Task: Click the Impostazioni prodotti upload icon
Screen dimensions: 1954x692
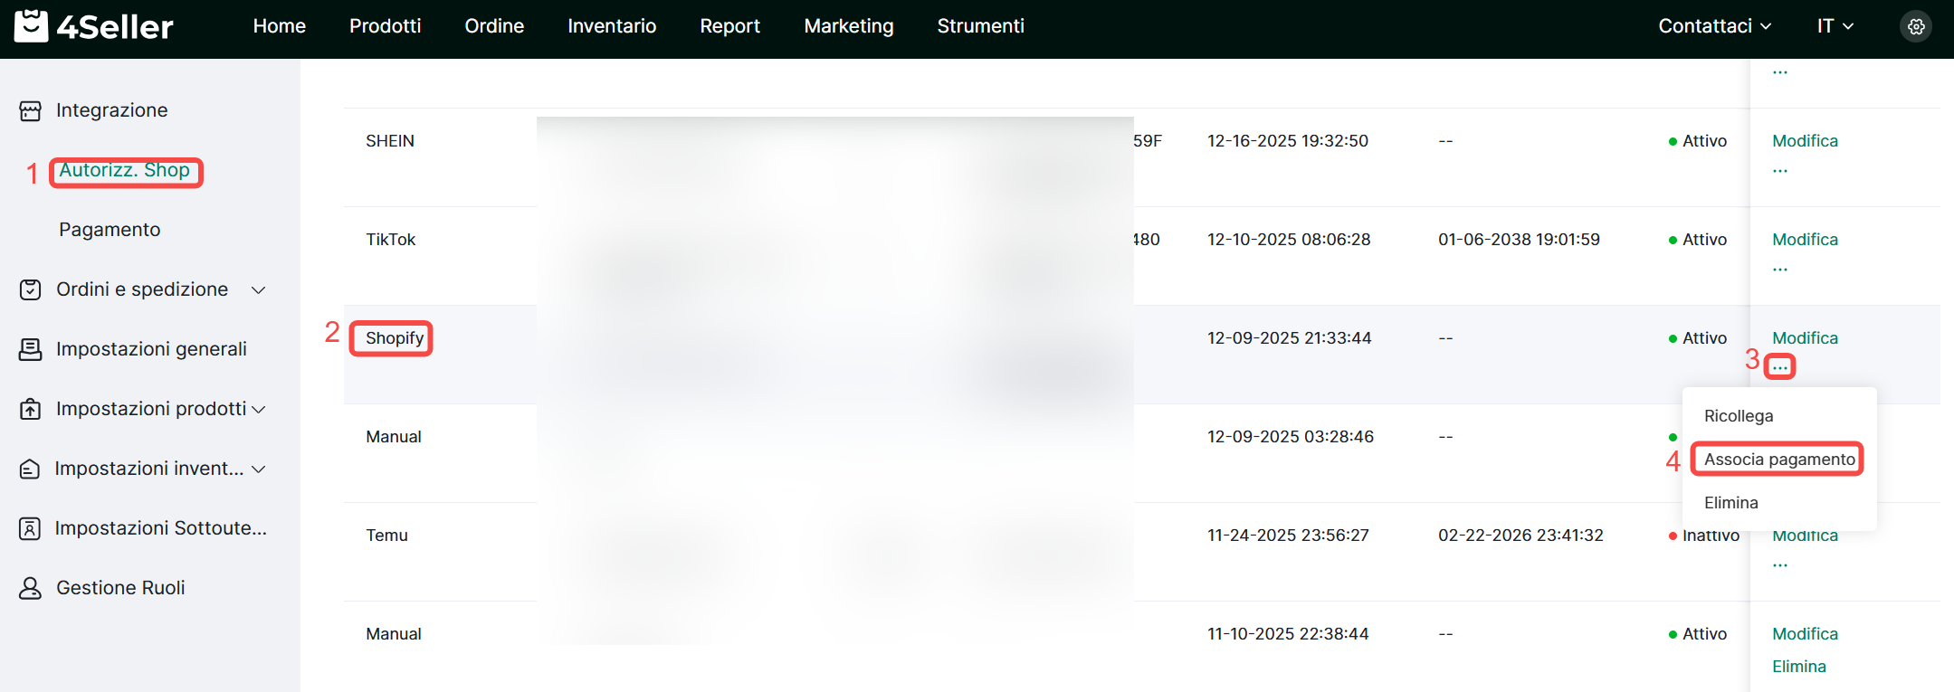Action: tap(31, 409)
